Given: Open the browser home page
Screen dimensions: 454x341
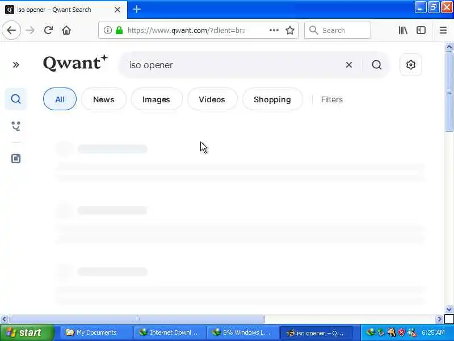Looking at the screenshot, I should point(66,30).
